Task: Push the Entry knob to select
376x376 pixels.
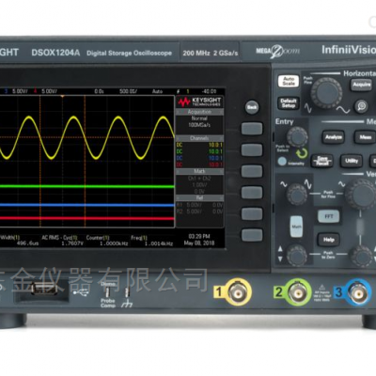Action: (297, 137)
